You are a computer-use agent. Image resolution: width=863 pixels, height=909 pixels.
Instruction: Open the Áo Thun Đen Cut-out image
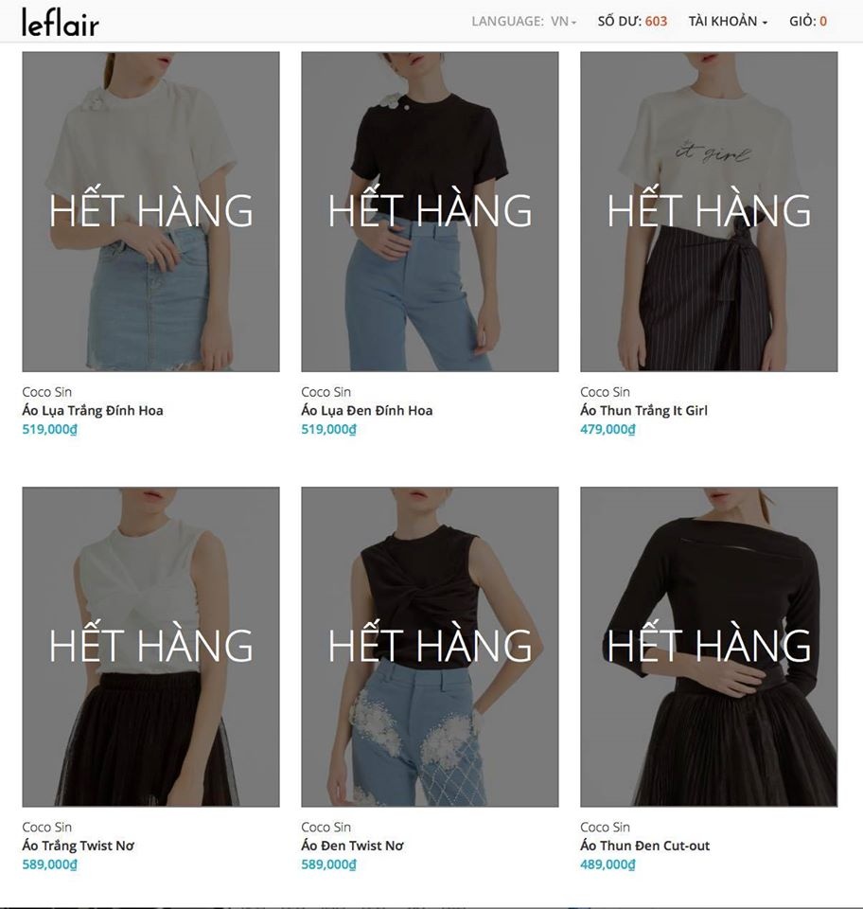point(709,647)
